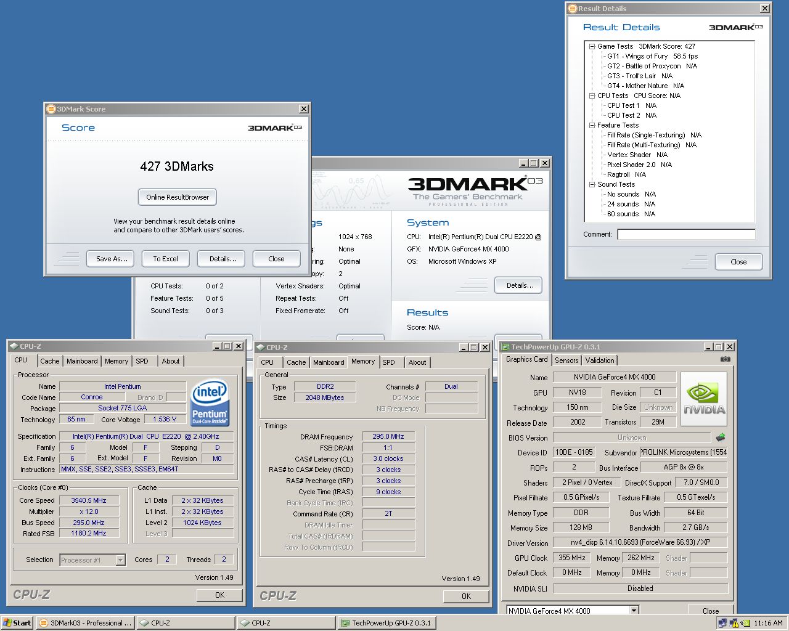Screen dimensions: 789x631
Task: Click Close in the 3DMark Score dialog
Action: [276, 259]
